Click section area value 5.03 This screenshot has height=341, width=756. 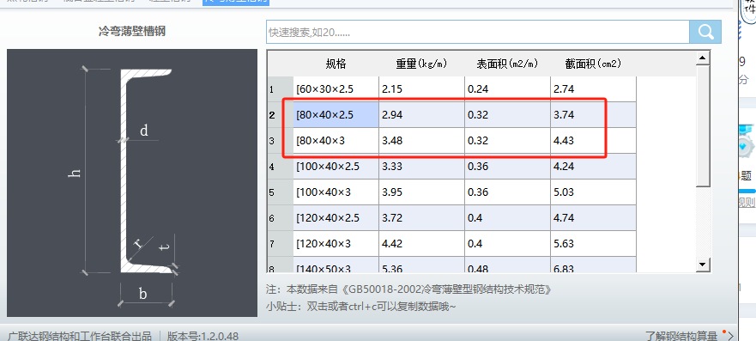[594, 192]
